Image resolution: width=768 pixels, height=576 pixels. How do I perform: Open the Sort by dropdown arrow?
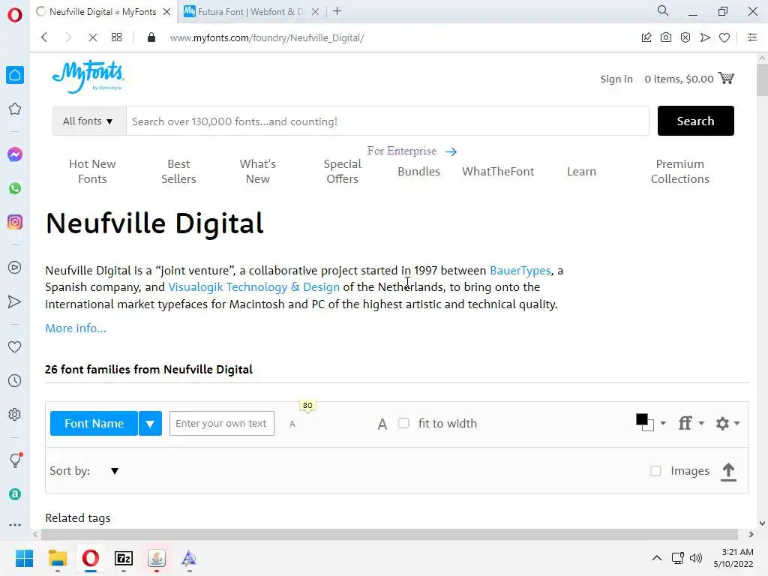click(x=115, y=471)
